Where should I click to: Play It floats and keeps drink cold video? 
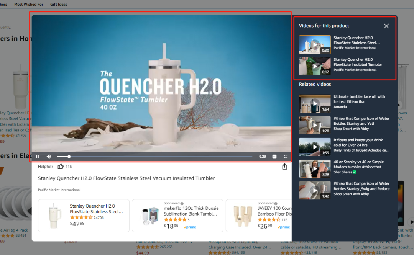(x=315, y=147)
